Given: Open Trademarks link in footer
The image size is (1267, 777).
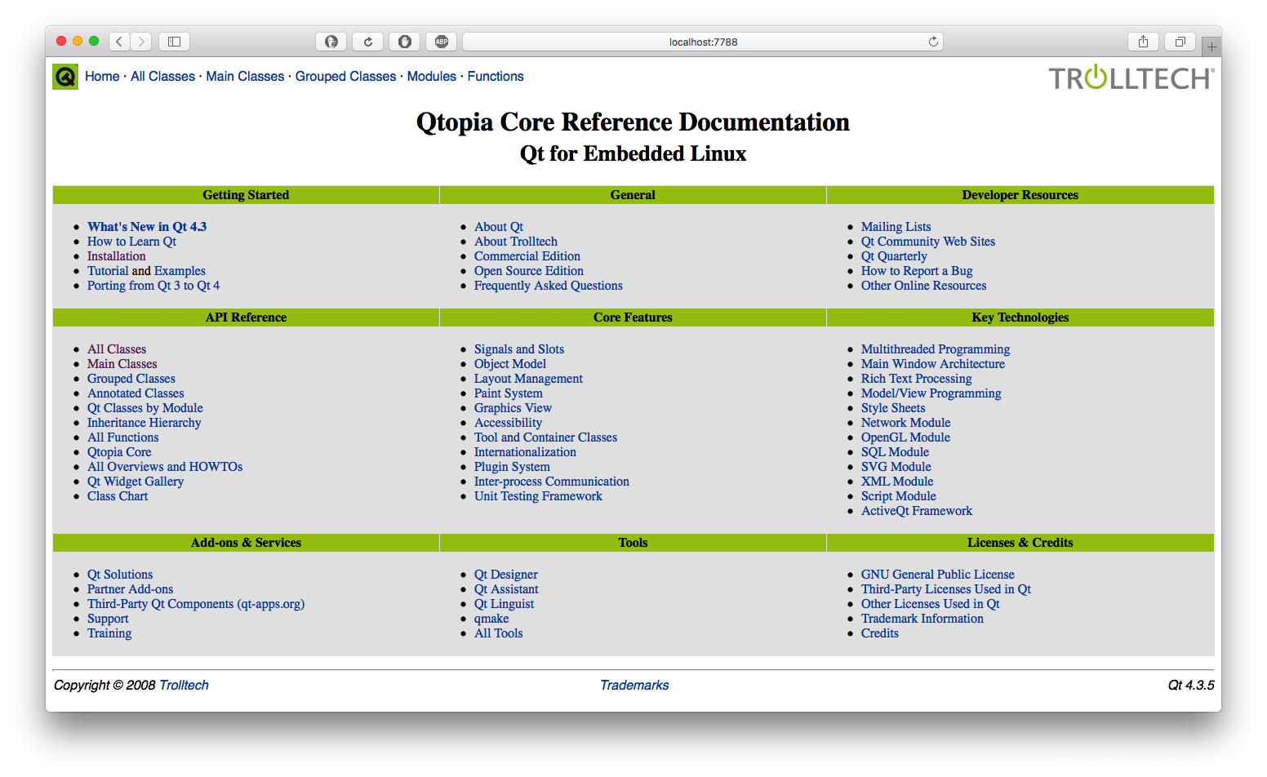Looking at the screenshot, I should point(634,686).
